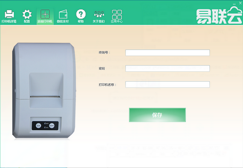Click the 打印机详情 text label in toolbar

pyautogui.click(x=9, y=21)
